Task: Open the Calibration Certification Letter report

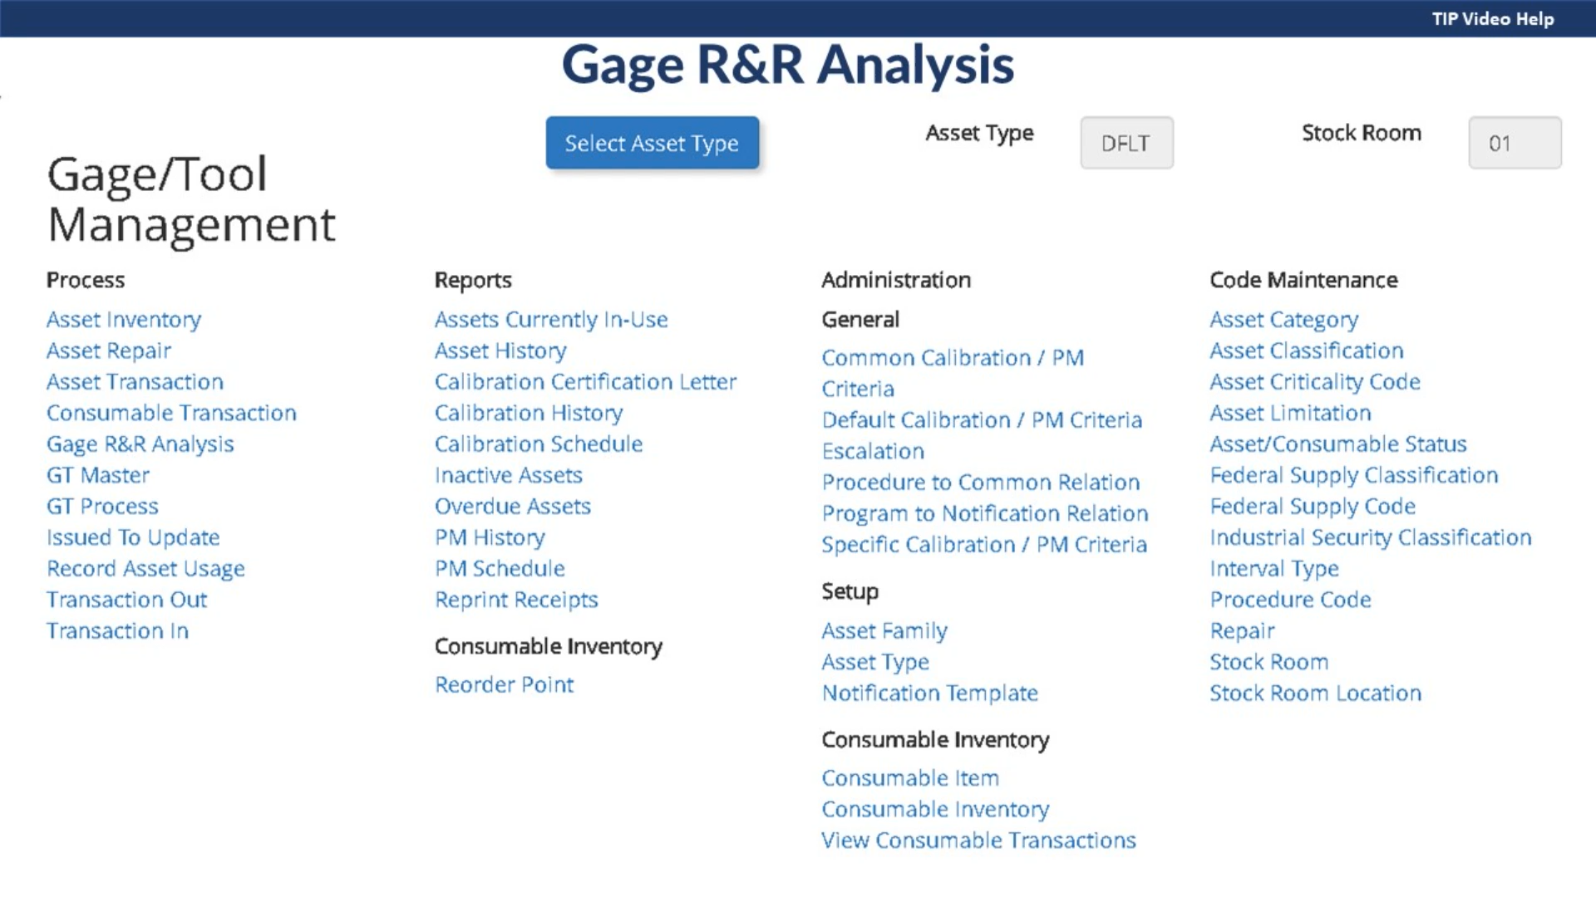Action: [585, 382]
